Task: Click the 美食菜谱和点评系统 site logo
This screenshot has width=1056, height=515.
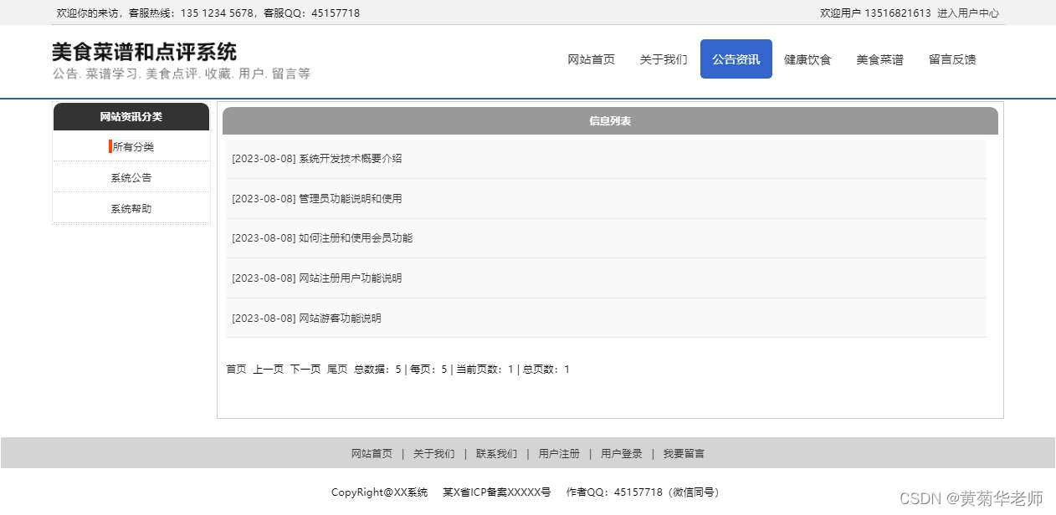Action: tap(144, 50)
